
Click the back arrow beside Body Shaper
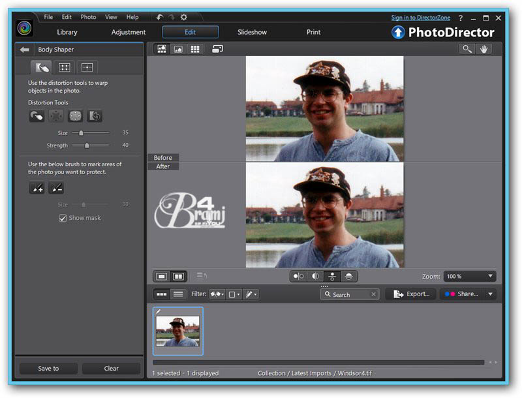[25, 50]
